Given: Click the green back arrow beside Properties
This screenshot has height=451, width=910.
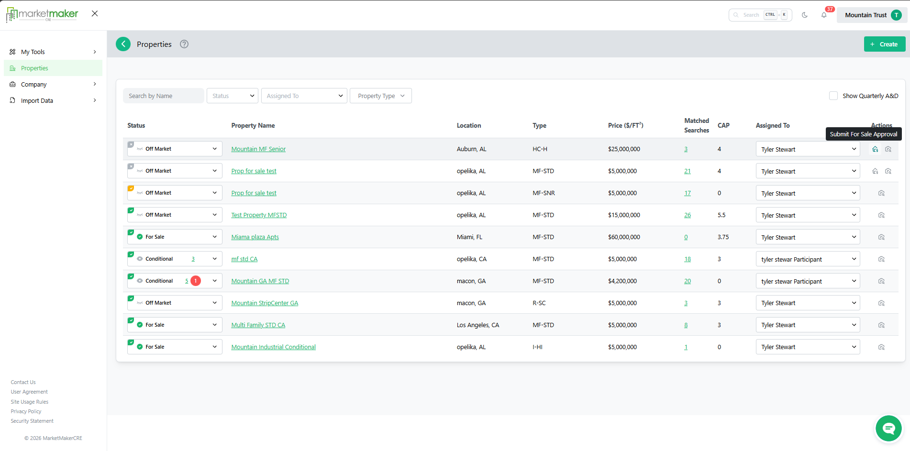Looking at the screenshot, I should point(123,44).
